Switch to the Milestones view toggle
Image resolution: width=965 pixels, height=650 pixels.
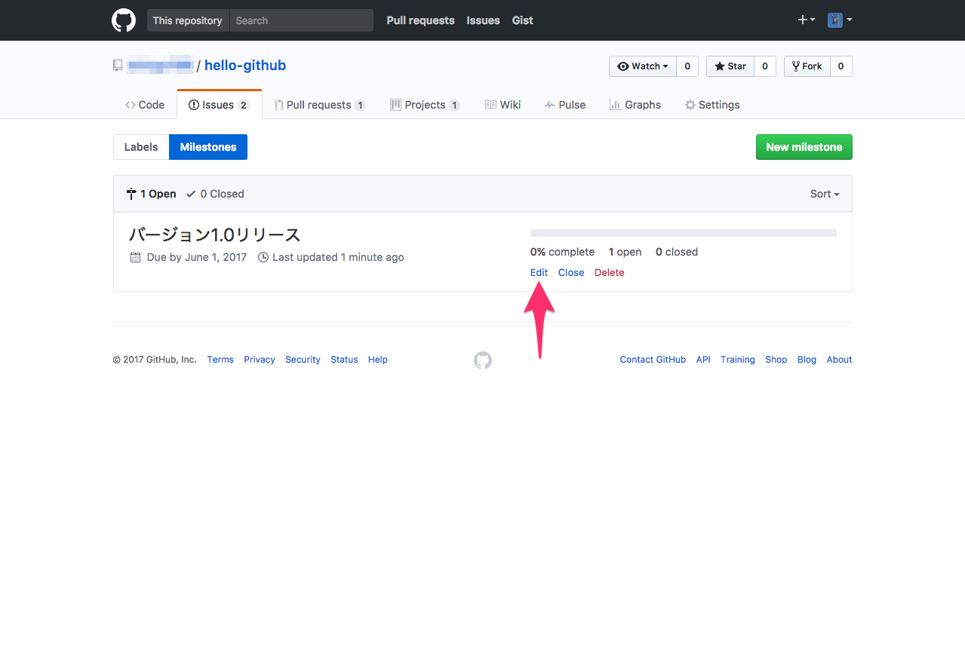[207, 147]
